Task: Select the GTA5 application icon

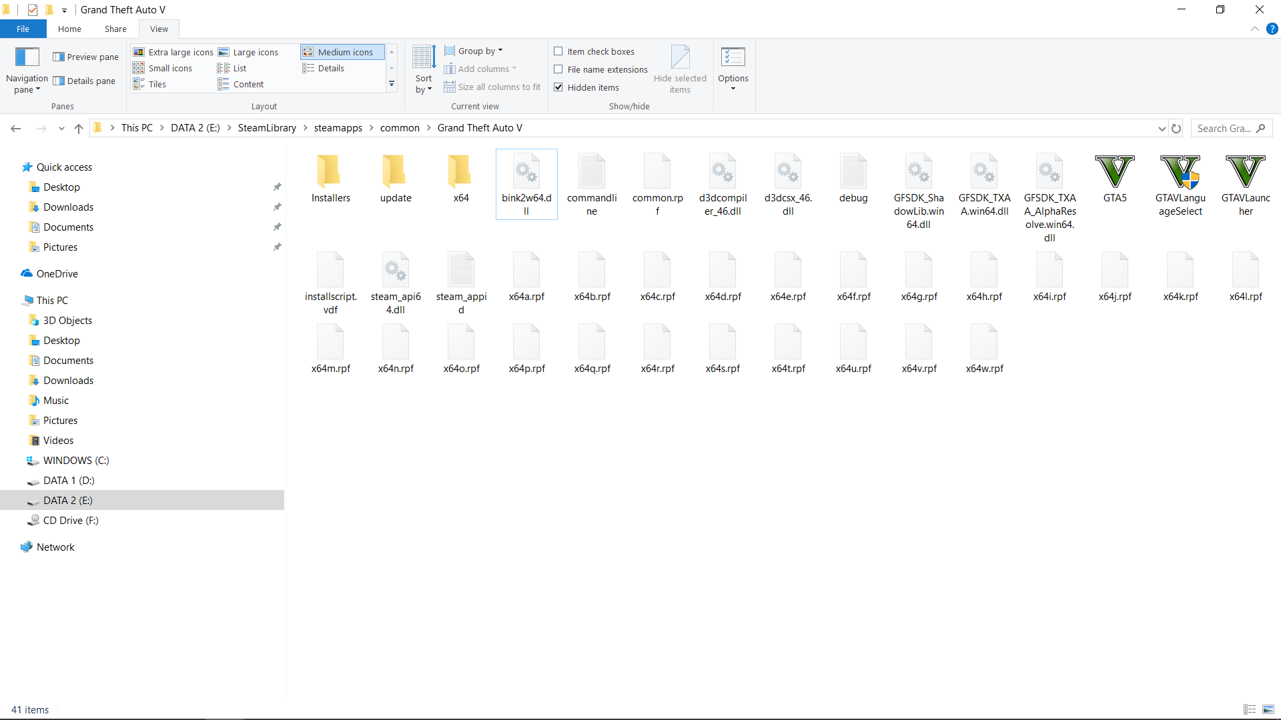Action: coord(1114,172)
